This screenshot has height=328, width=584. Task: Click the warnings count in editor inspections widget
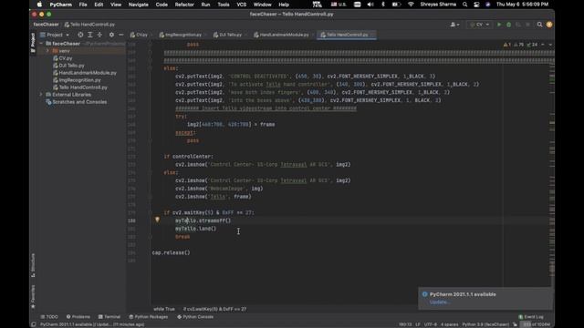[x=507, y=45]
